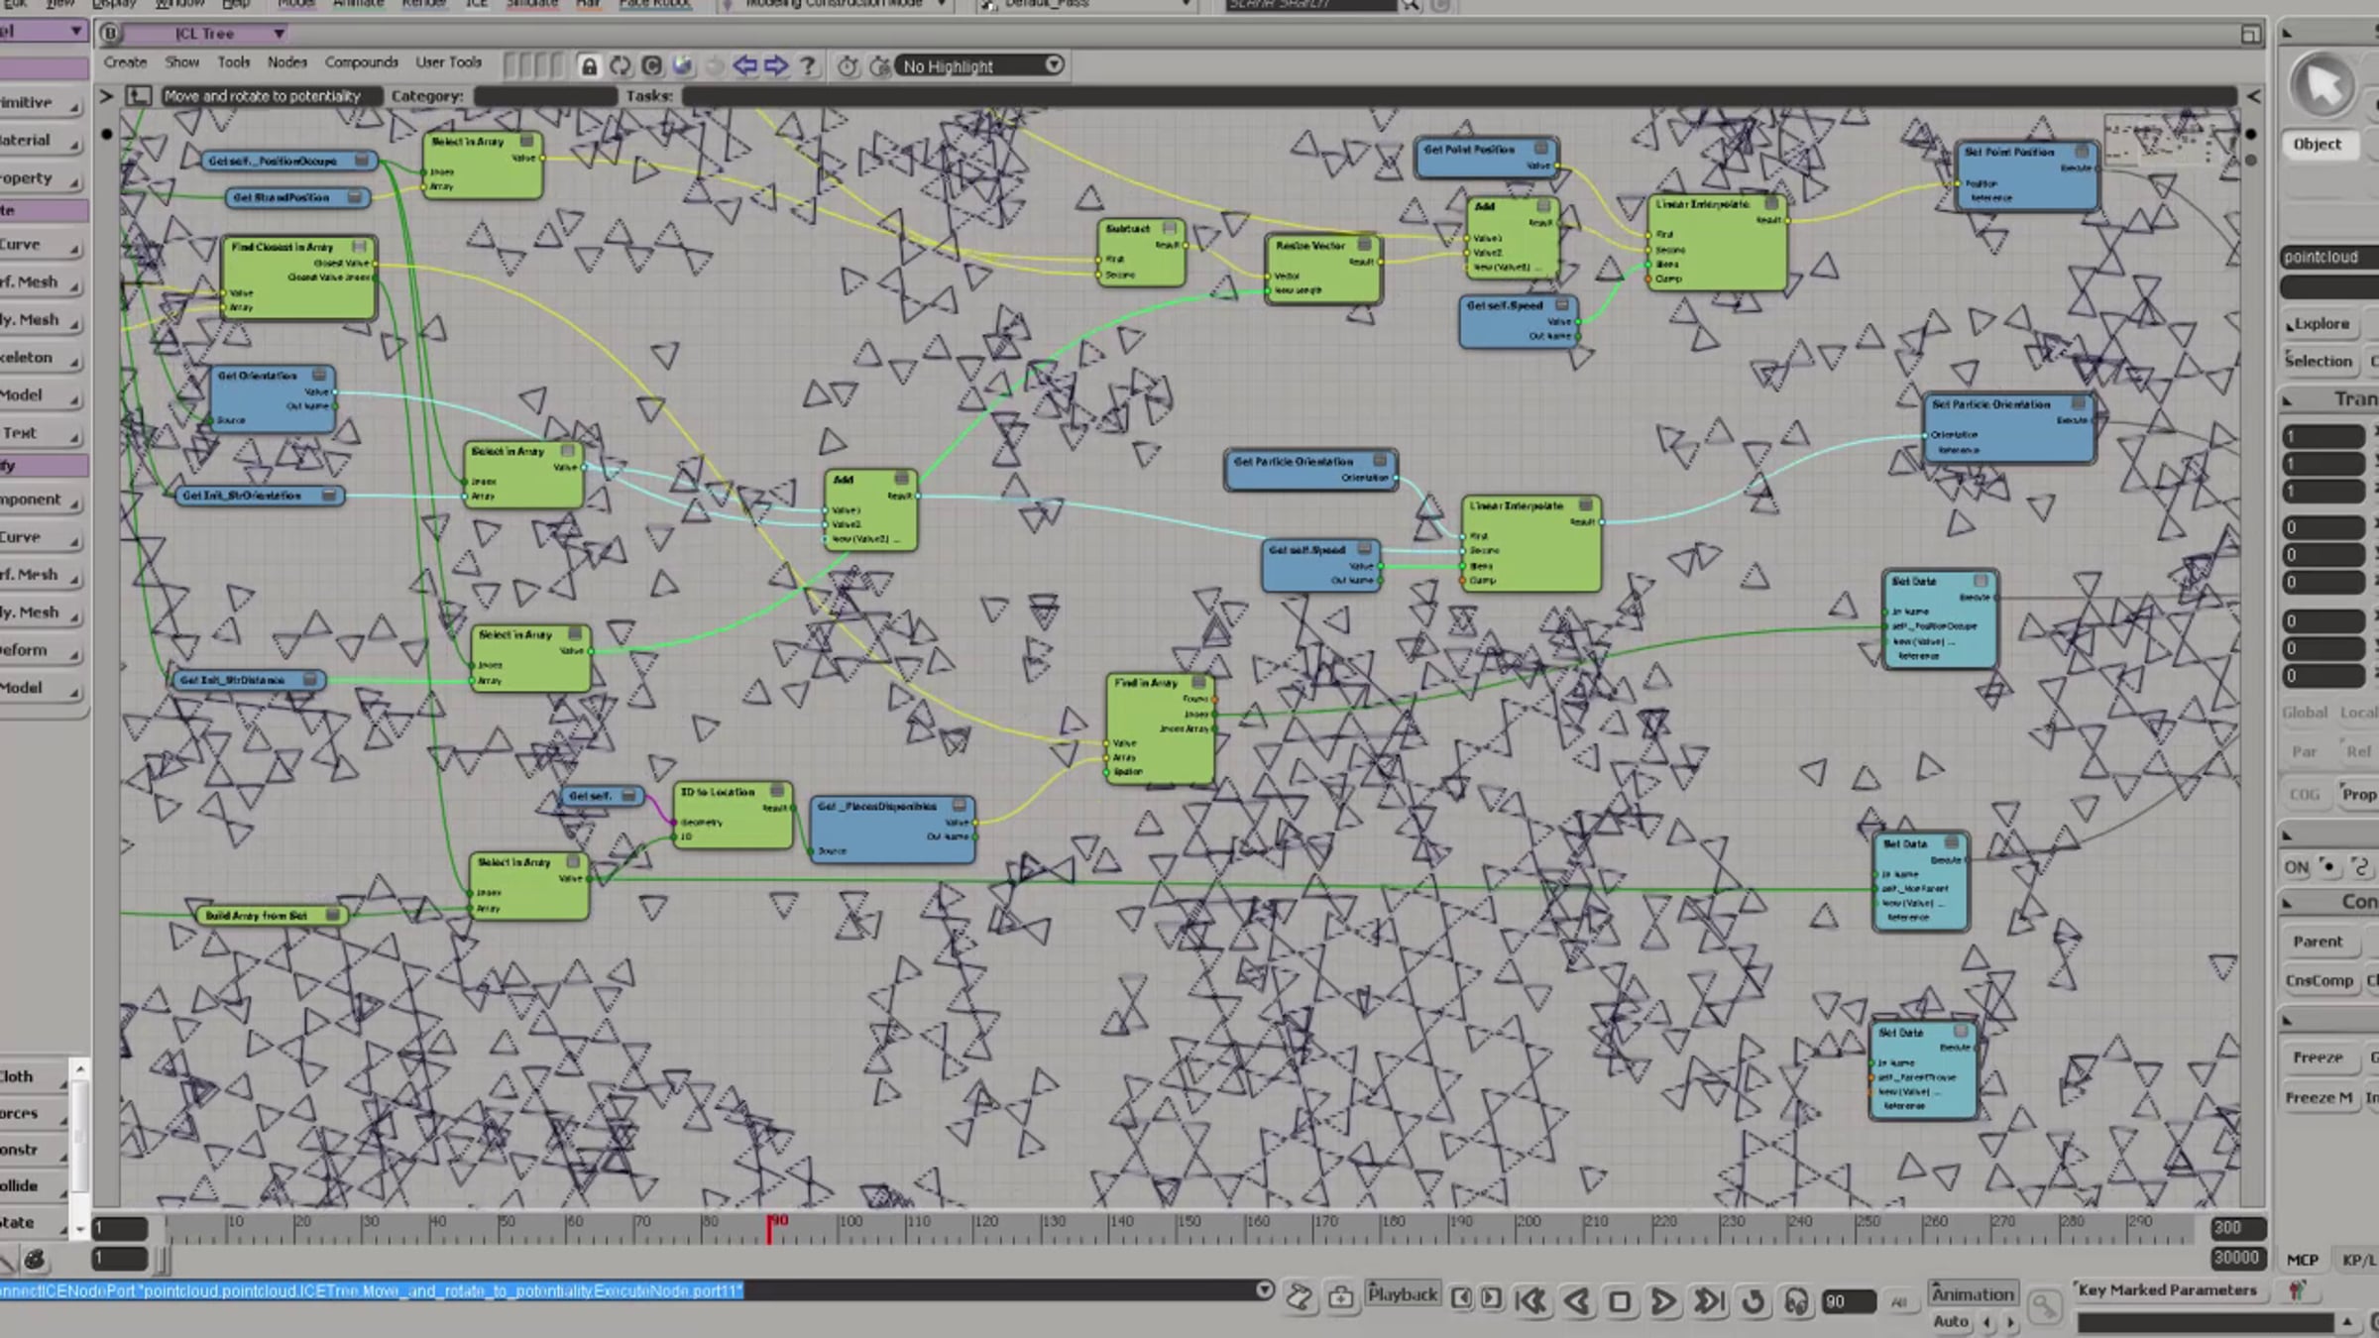Jump to the first frame

(x=1530, y=1300)
